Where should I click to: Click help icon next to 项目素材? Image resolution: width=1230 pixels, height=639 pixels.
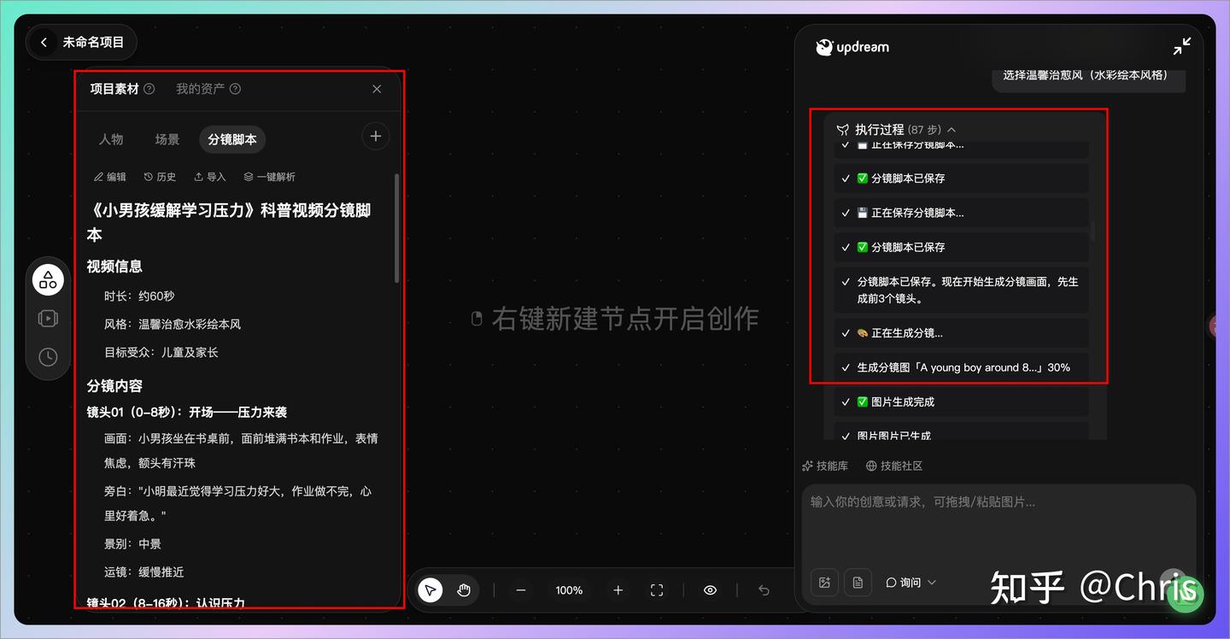[x=149, y=89]
